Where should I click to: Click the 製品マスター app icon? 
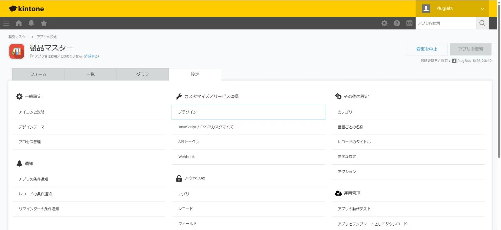[x=17, y=51]
